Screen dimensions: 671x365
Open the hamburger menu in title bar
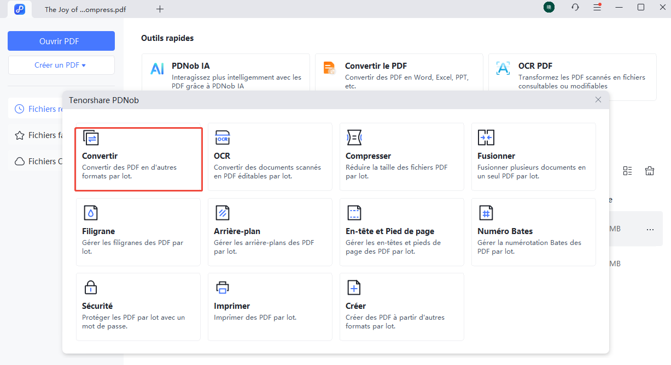[x=597, y=8]
